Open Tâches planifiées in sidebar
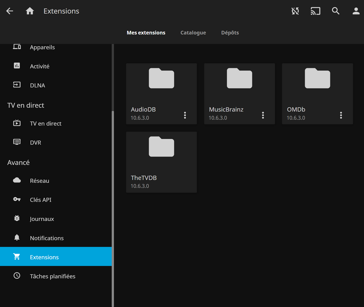The width and height of the screenshot is (364, 307). point(52,276)
